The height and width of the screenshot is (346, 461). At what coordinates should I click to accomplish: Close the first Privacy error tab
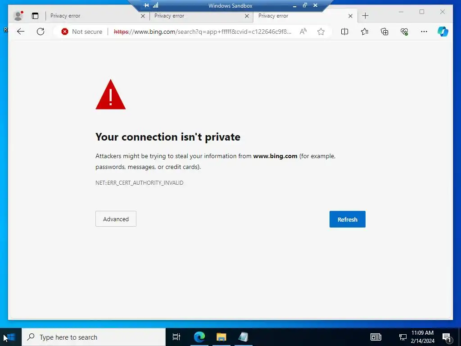tap(143, 16)
